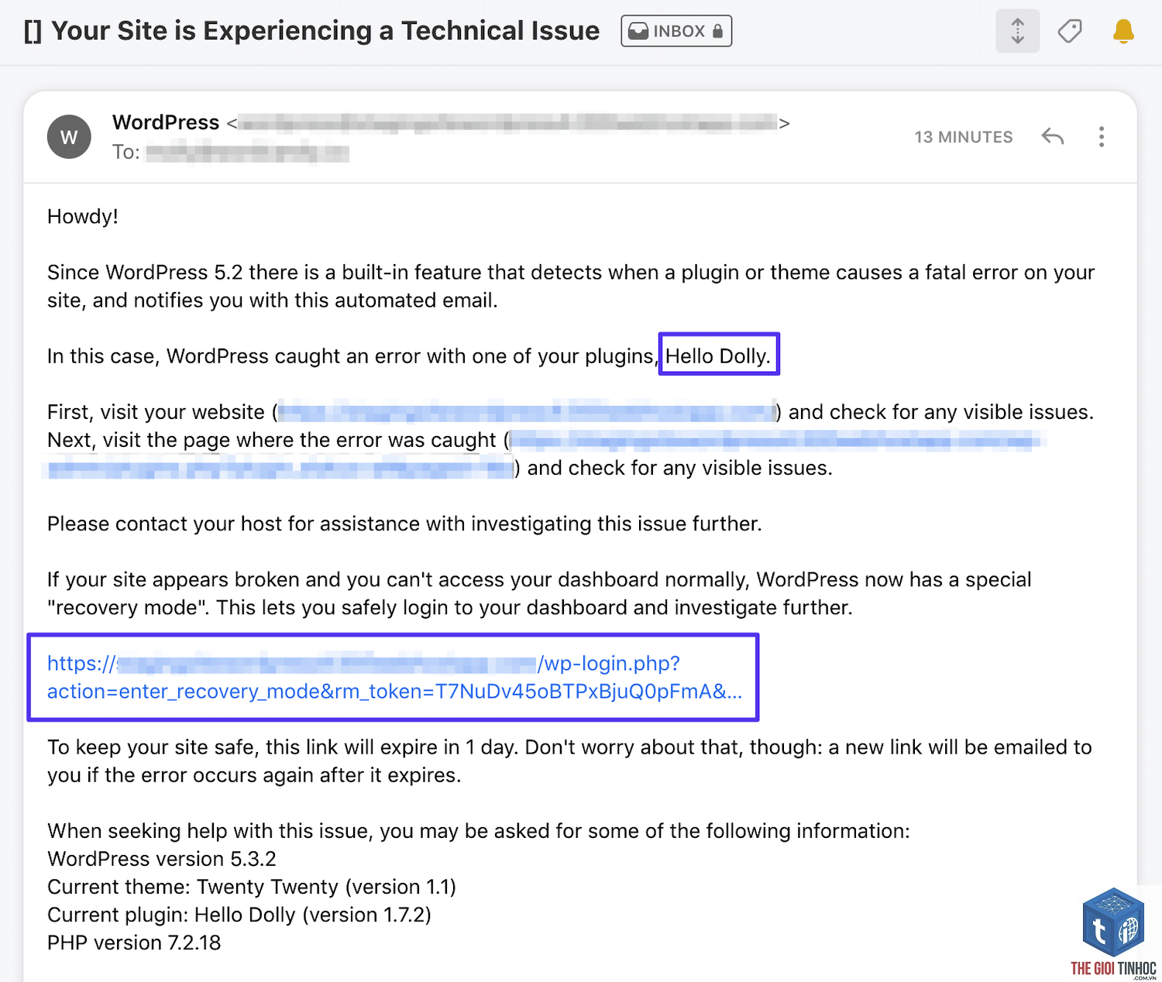Click the 13 MINUTES timestamp
Screen dimensions: 1162x982
pyautogui.click(x=964, y=137)
